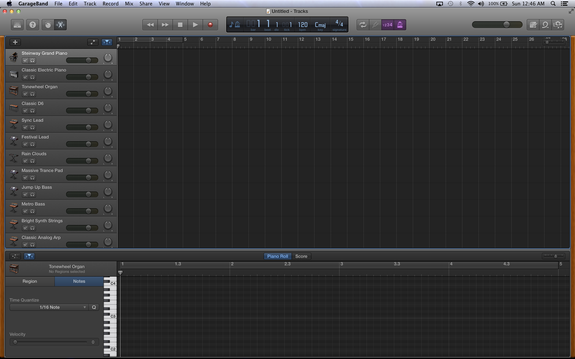Solo the Tonewheel Organ track
Image resolution: width=575 pixels, height=359 pixels.
pyautogui.click(x=33, y=94)
